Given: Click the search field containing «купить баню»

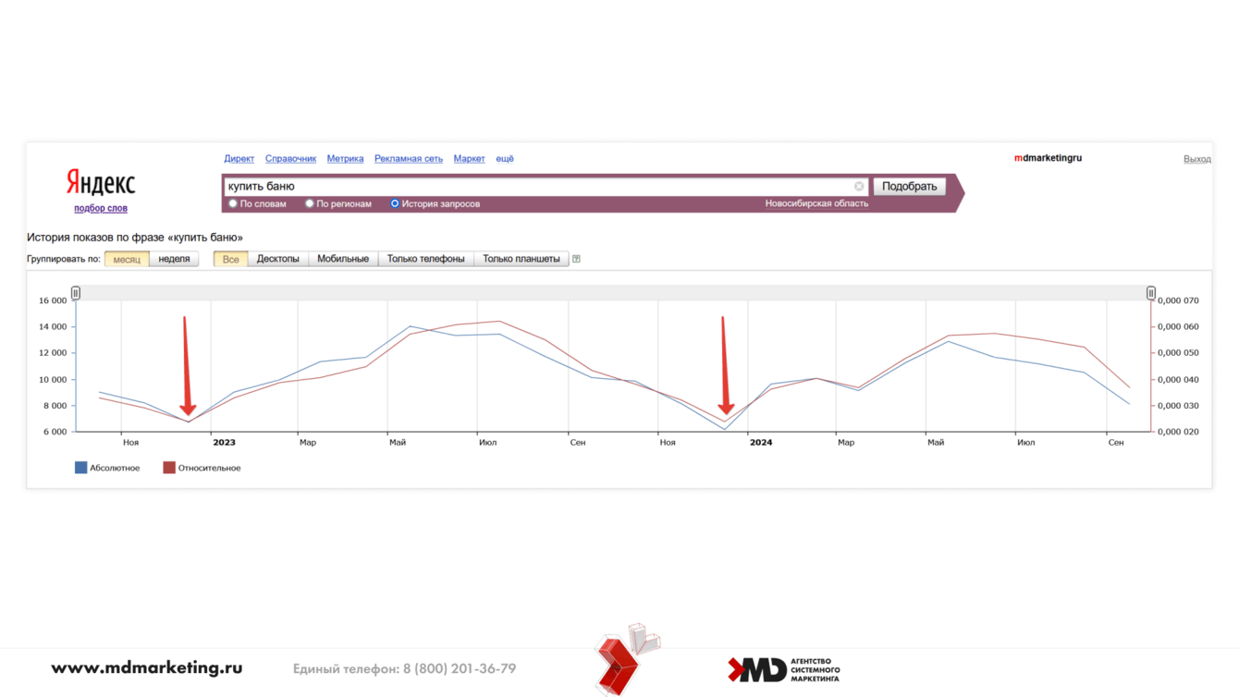Looking at the screenshot, I should pyautogui.click(x=545, y=187).
